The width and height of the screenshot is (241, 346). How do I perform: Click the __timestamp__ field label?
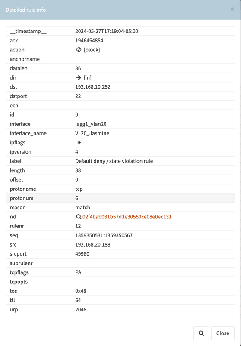click(x=28, y=31)
